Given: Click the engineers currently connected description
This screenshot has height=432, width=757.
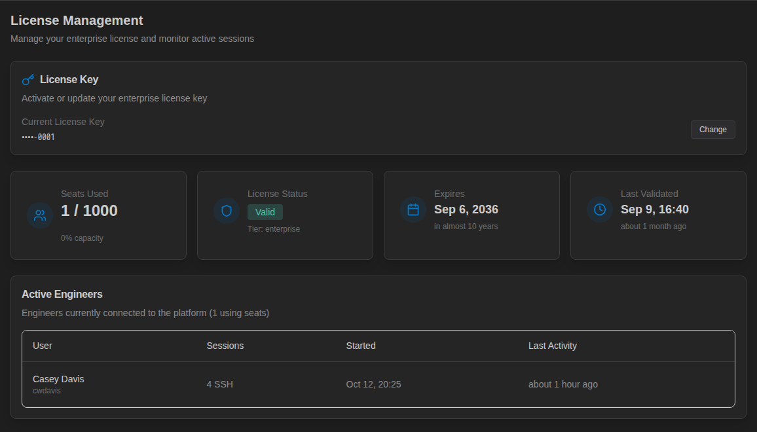Looking at the screenshot, I should coord(145,313).
